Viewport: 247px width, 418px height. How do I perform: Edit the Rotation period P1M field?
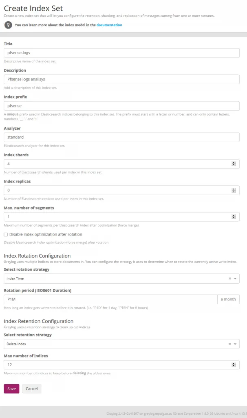click(x=110, y=299)
